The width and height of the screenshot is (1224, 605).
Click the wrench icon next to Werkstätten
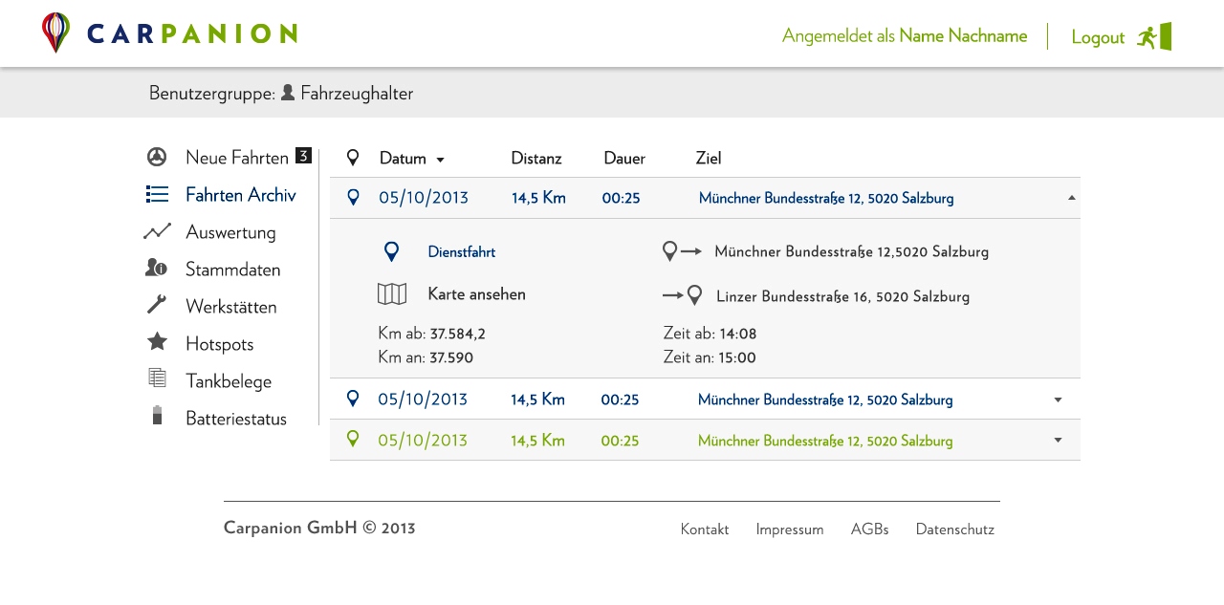(157, 305)
